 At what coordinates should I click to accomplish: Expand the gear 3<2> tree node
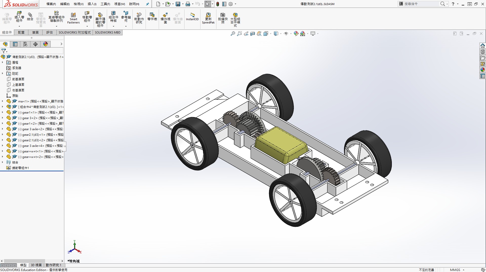coord(3,118)
